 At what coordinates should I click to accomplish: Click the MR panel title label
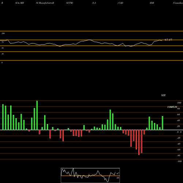click(x=163, y=95)
